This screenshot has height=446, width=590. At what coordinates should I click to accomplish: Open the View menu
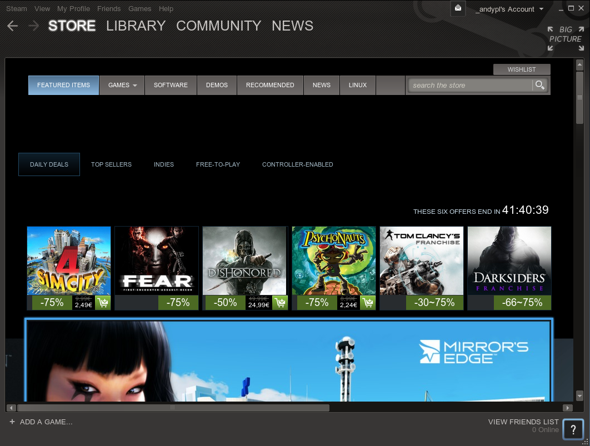[x=42, y=9]
